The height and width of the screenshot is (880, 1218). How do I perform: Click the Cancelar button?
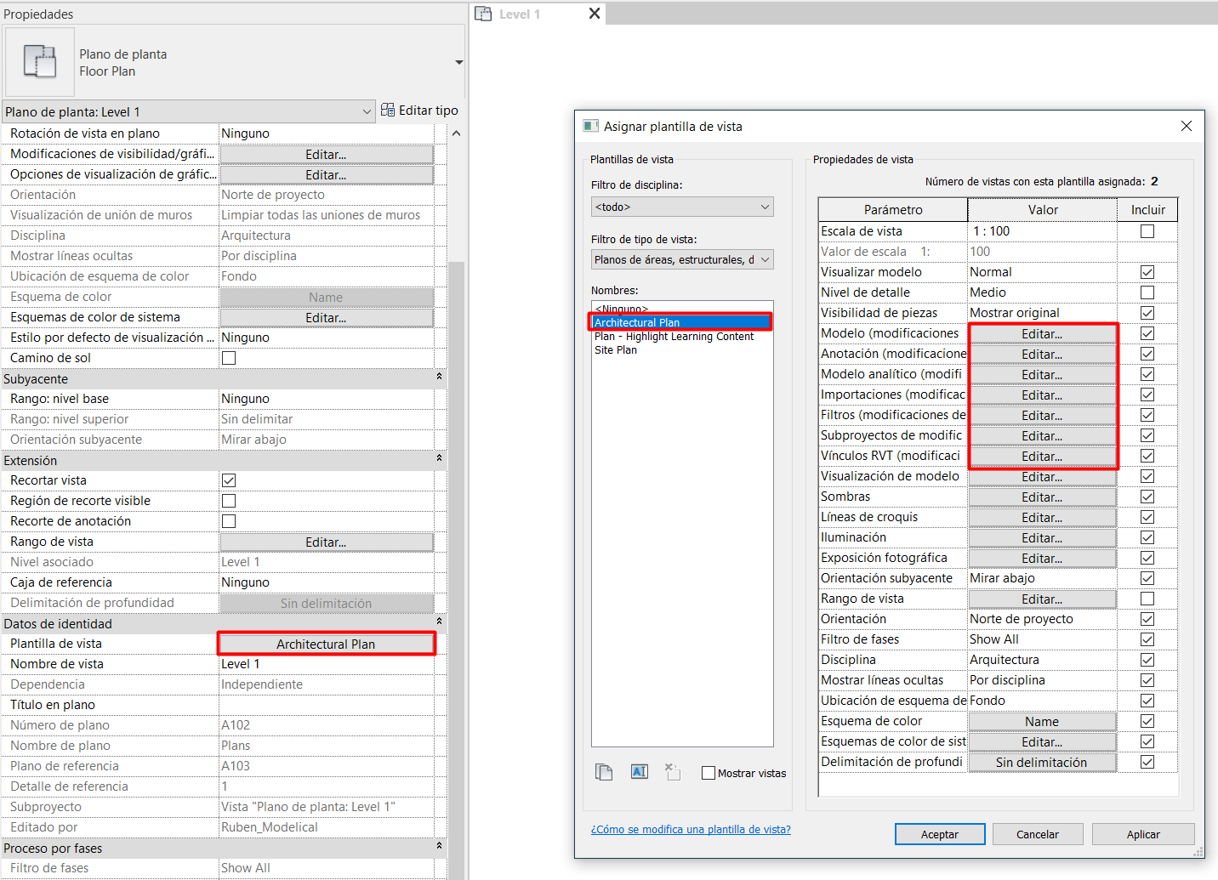[x=1038, y=834]
